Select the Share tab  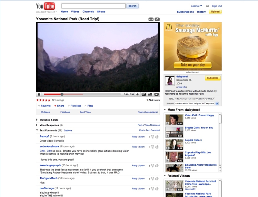tap(59, 106)
